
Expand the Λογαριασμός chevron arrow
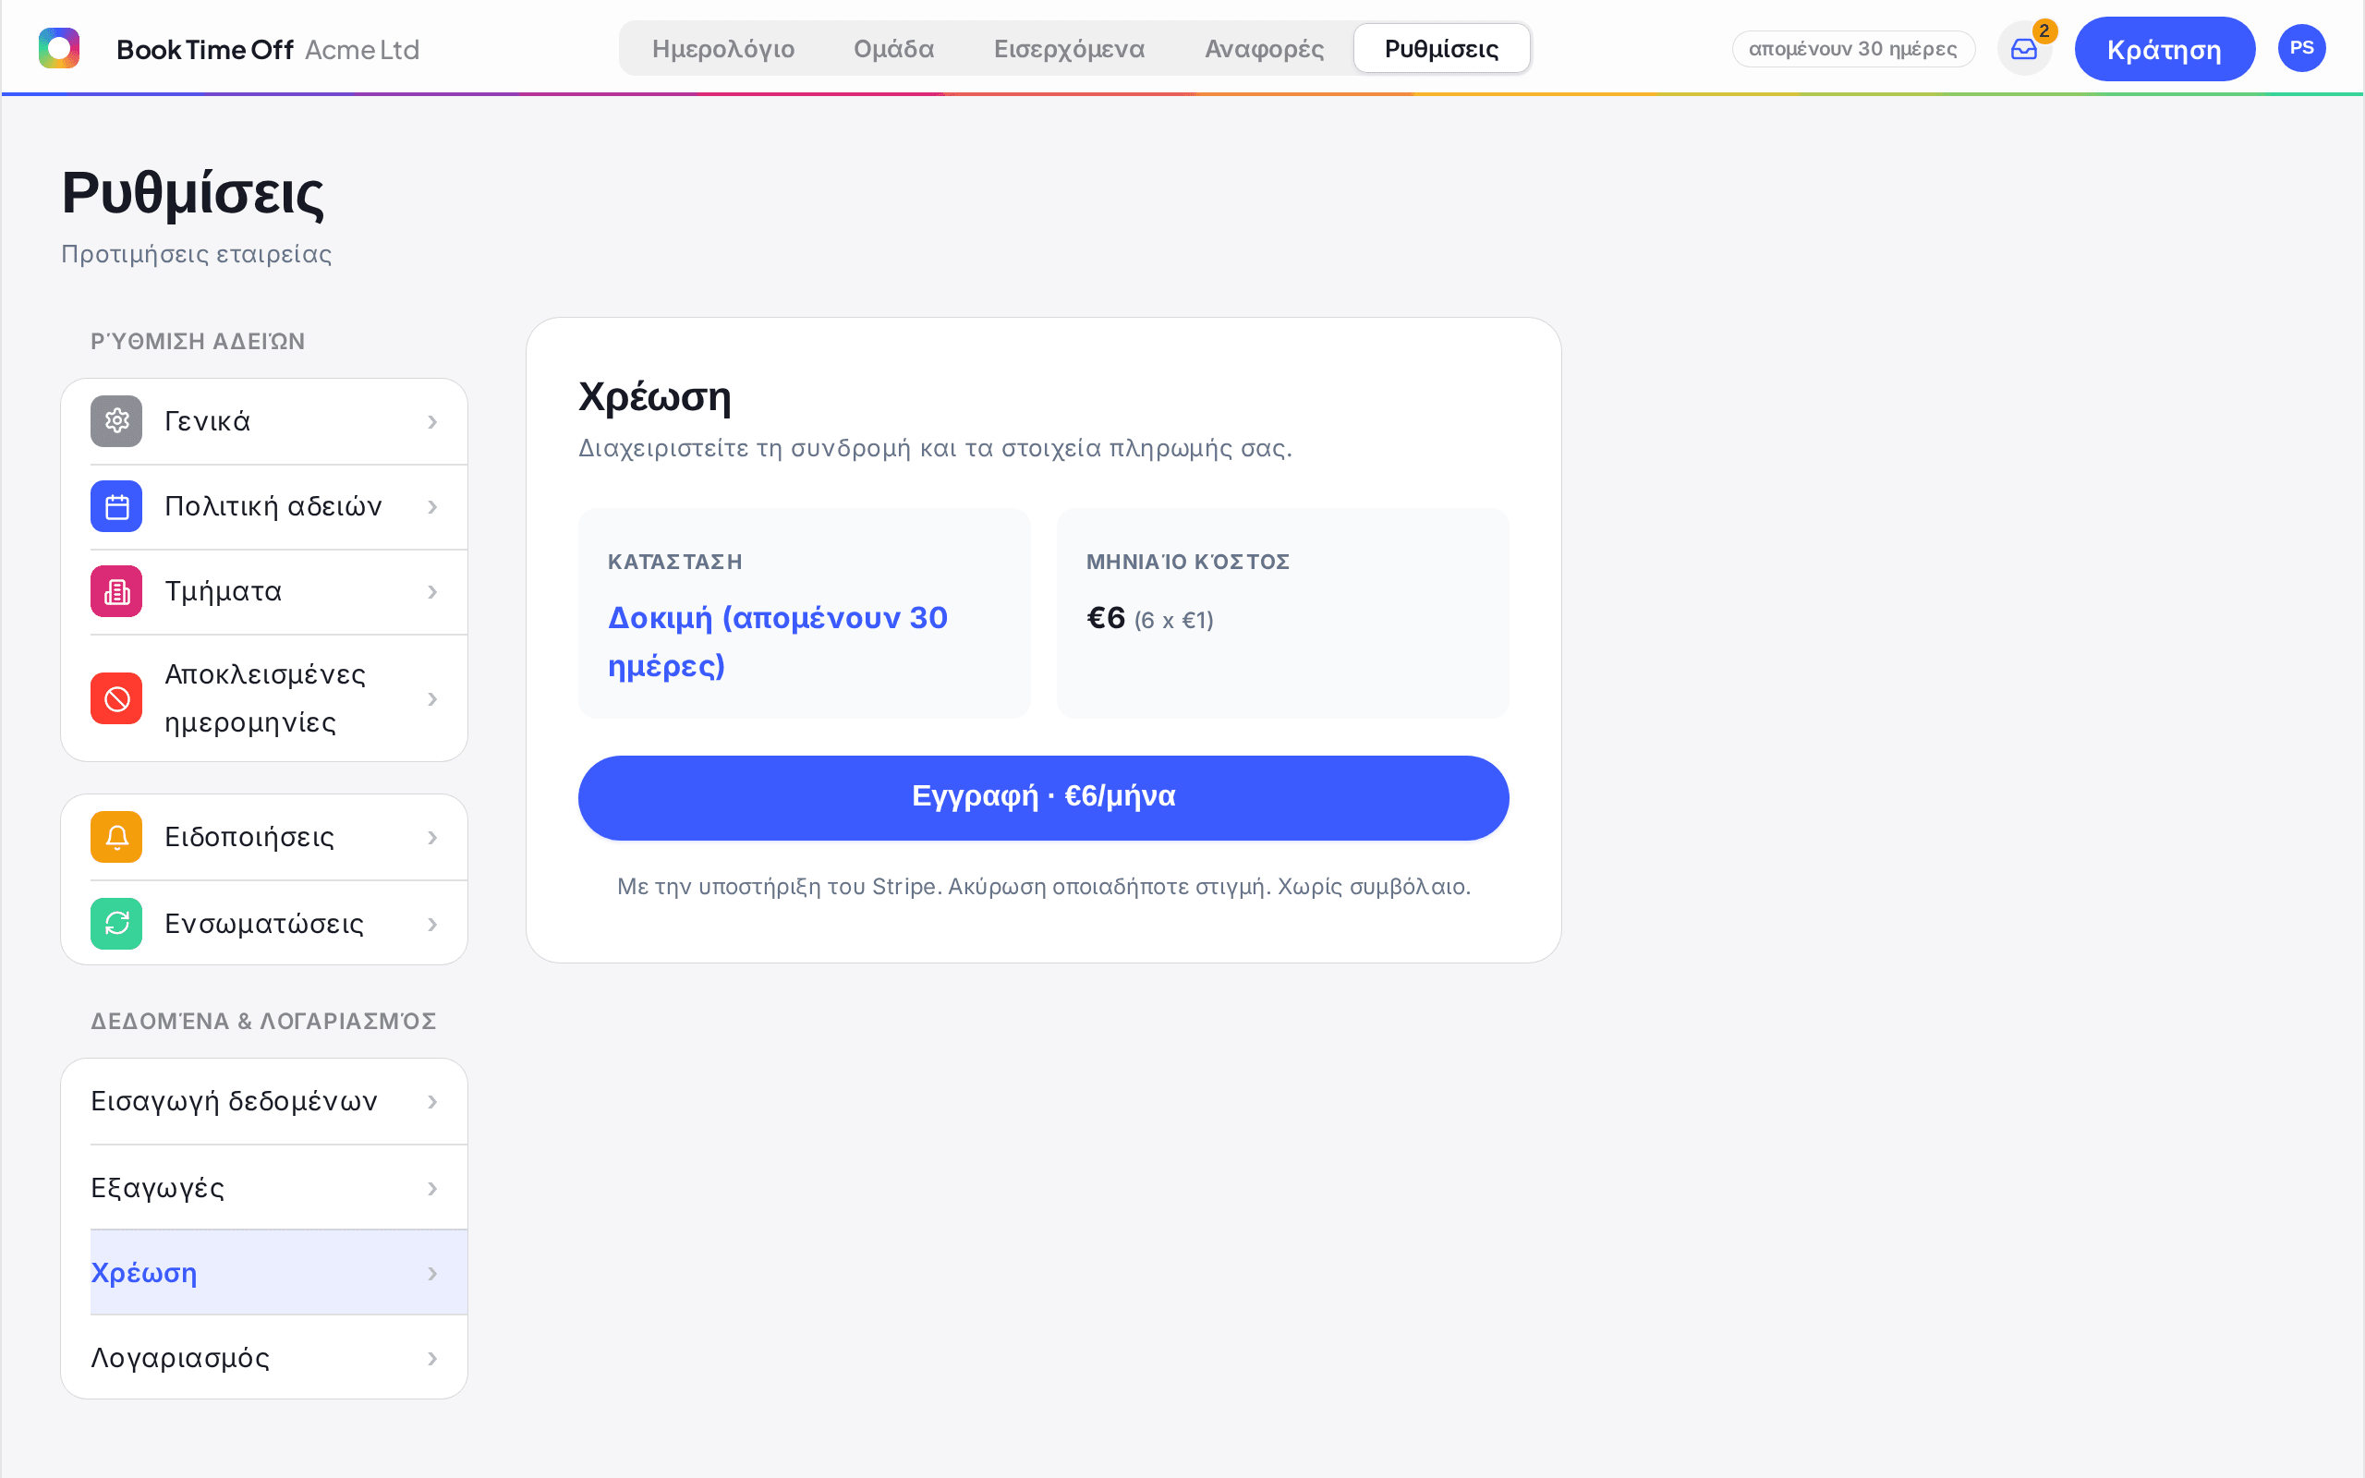click(432, 1359)
